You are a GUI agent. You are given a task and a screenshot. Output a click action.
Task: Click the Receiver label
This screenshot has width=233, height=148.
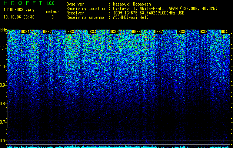75,13
